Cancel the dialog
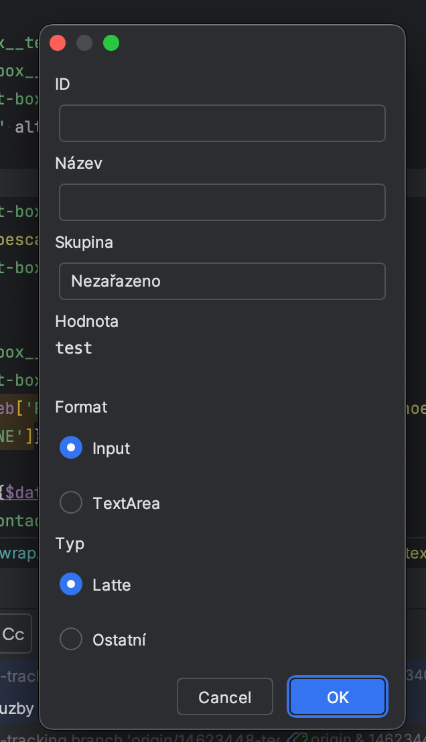This screenshot has width=426, height=742. [x=224, y=697]
